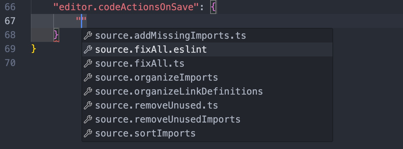Click wrench icon beside source.fixAll.ts
The height and width of the screenshot is (149, 403).
(88, 63)
